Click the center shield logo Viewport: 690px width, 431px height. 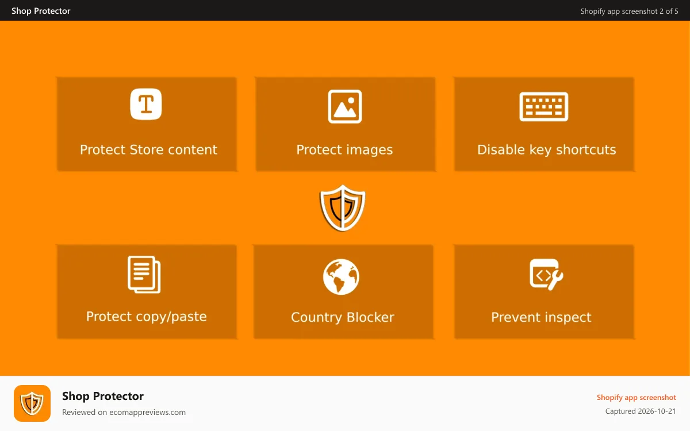tap(343, 207)
